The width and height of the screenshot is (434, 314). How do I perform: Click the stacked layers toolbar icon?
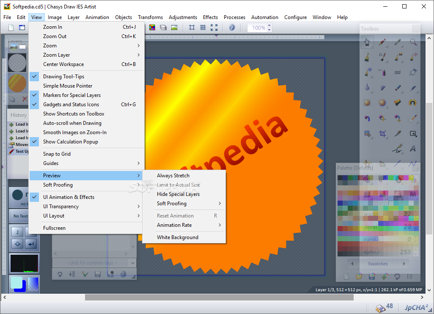163,28
